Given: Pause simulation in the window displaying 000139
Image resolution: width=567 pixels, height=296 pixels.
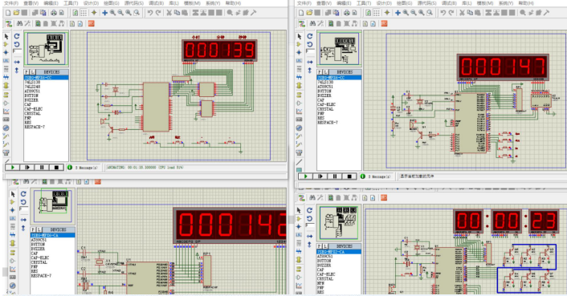Looking at the screenshot, I should [42, 168].
